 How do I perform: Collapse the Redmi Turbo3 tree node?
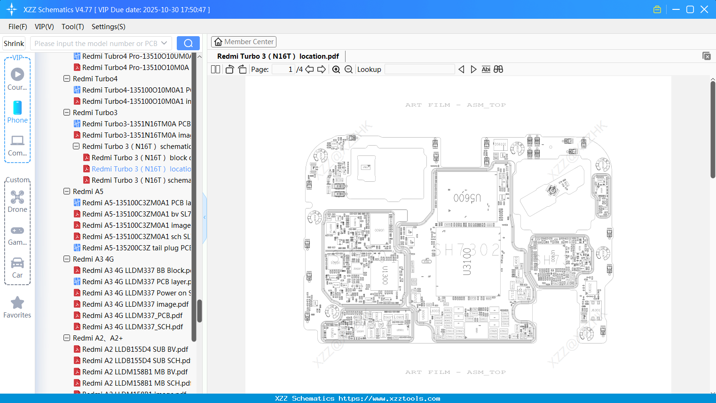coord(66,112)
